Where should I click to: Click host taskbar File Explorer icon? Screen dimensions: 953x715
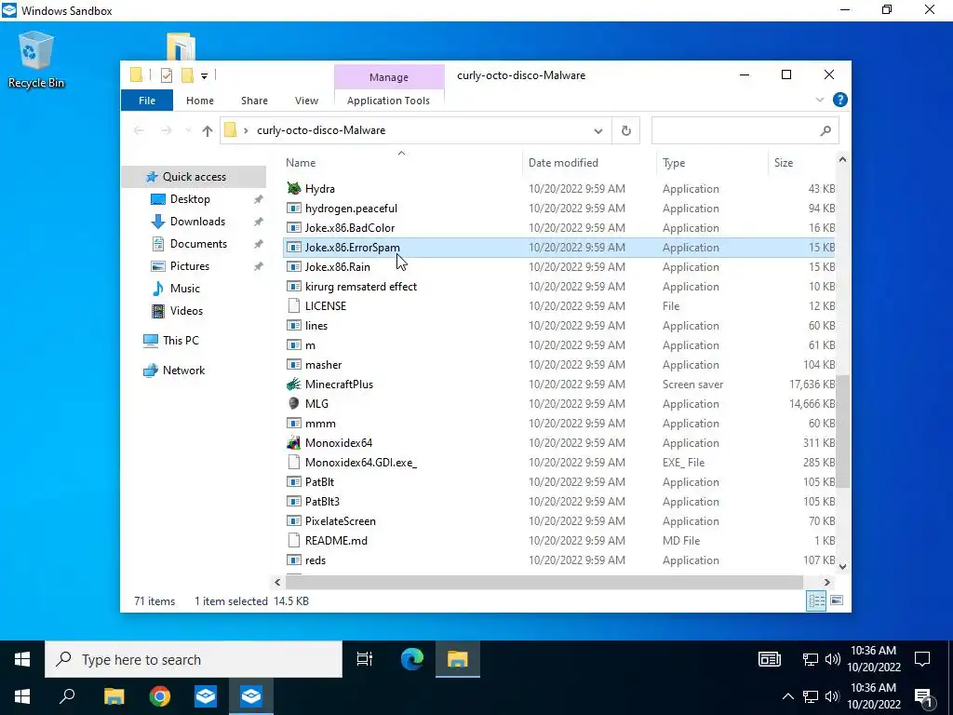(x=114, y=696)
